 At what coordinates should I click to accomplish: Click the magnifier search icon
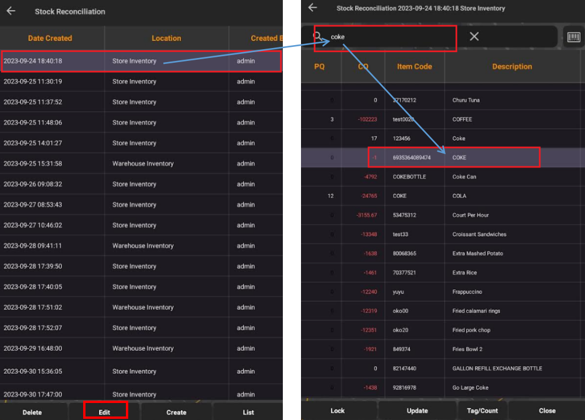(x=318, y=37)
